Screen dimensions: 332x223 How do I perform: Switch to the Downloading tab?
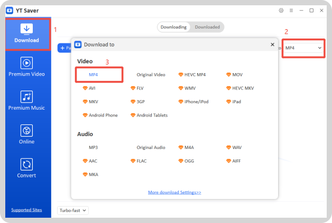[x=173, y=27]
